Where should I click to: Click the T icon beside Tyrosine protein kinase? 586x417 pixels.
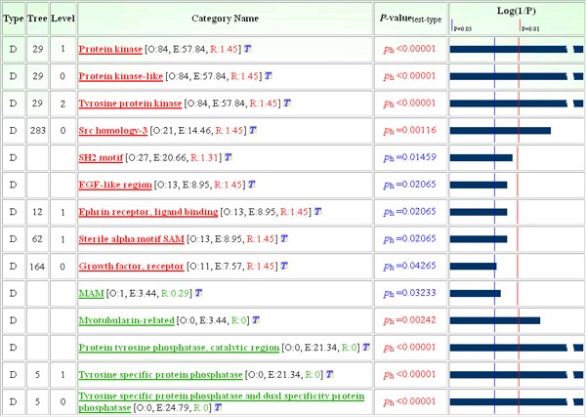point(286,103)
